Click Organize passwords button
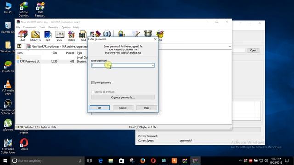Image resolution: width=294 pixels, height=165 pixels. pyautogui.click(x=123, y=97)
